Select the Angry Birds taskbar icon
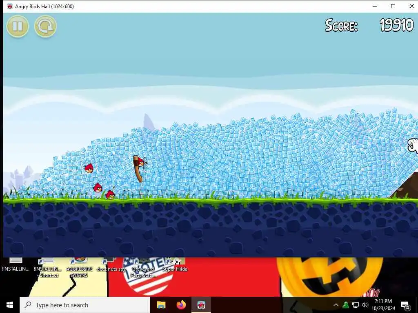 pyautogui.click(x=201, y=305)
